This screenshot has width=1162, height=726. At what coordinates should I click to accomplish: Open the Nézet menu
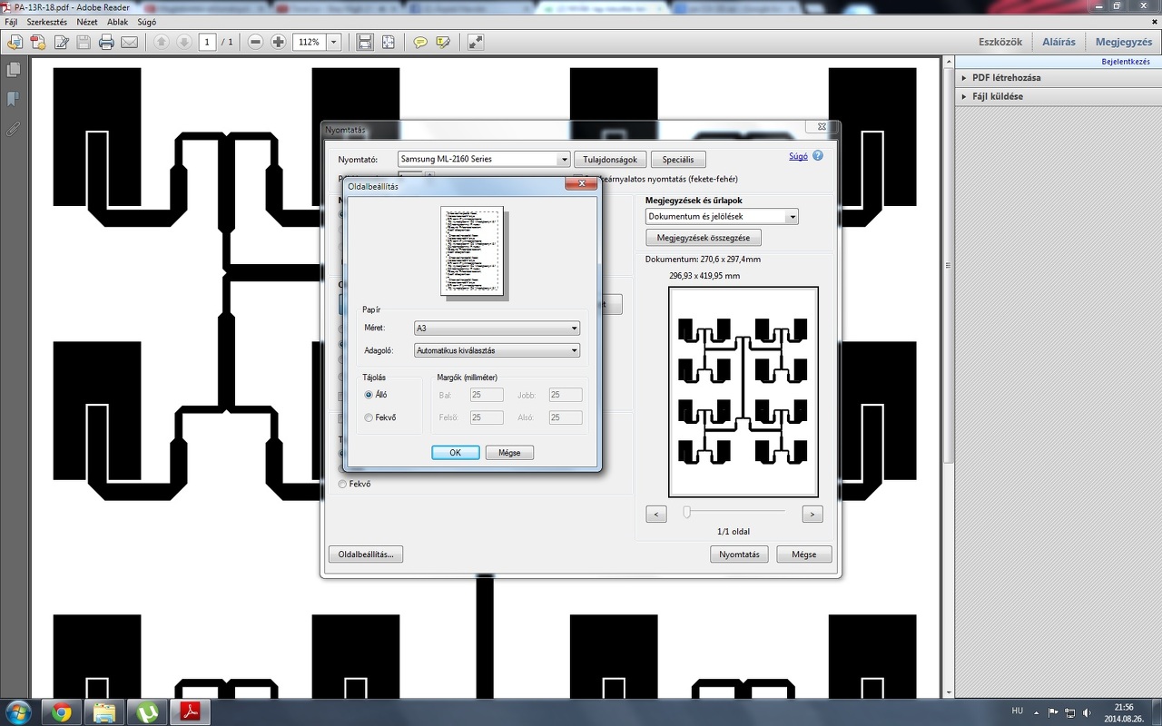(x=88, y=21)
